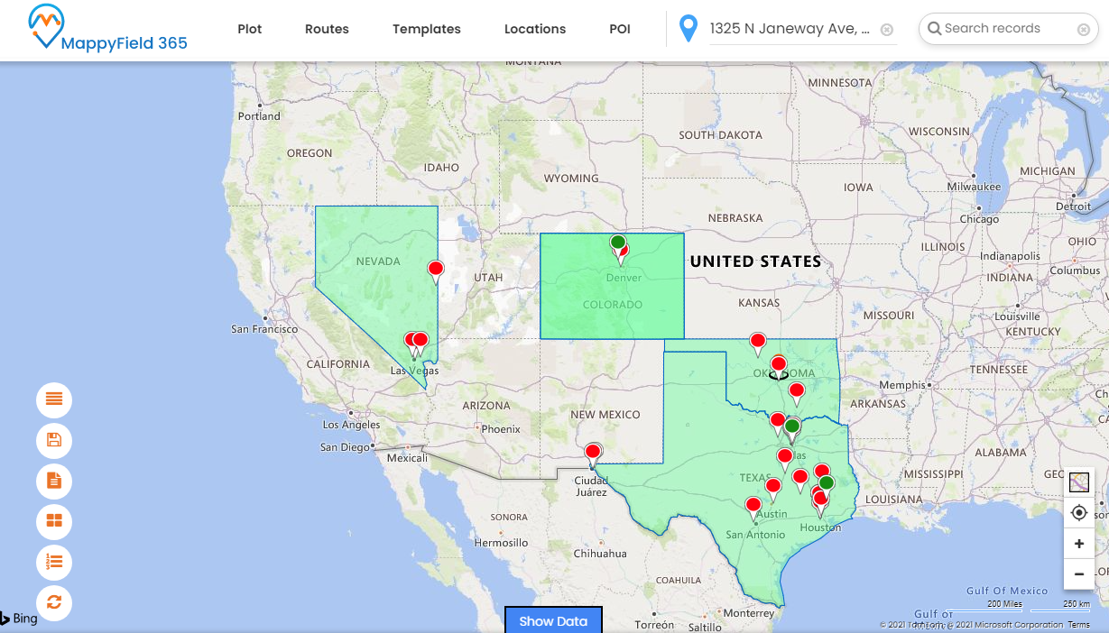Image resolution: width=1109 pixels, height=633 pixels.
Task: Open the Plot menu
Action: point(250,29)
